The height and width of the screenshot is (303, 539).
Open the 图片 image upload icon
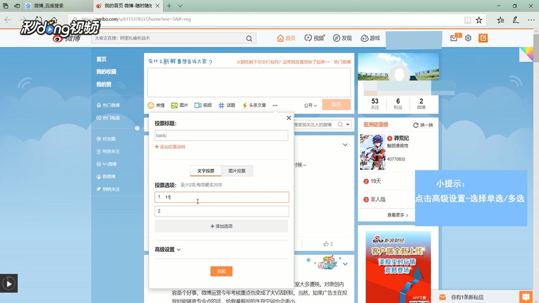click(x=174, y=105)
